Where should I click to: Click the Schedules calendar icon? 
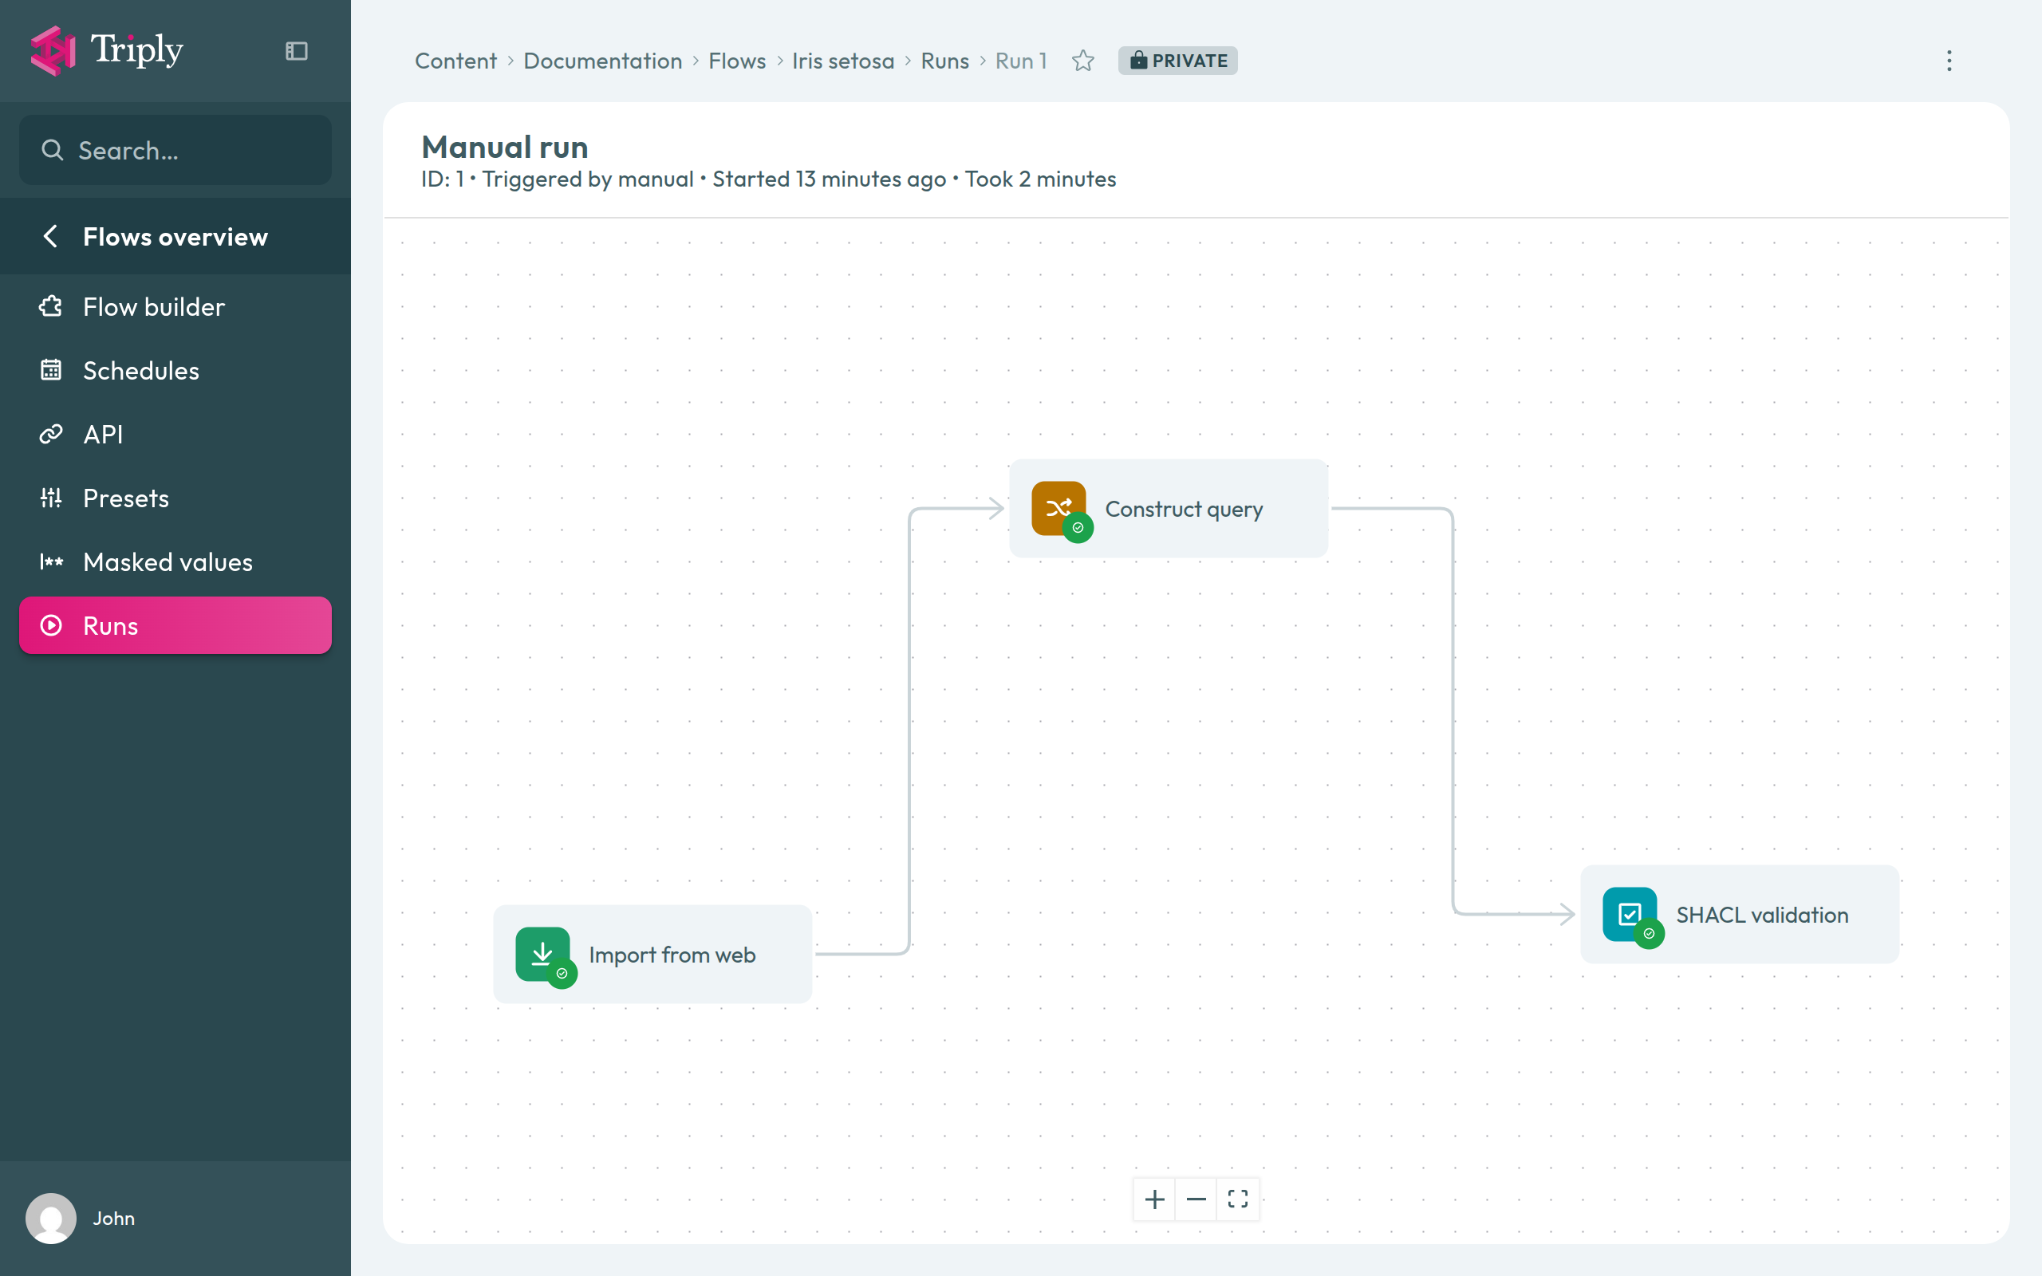pos(50,369)
